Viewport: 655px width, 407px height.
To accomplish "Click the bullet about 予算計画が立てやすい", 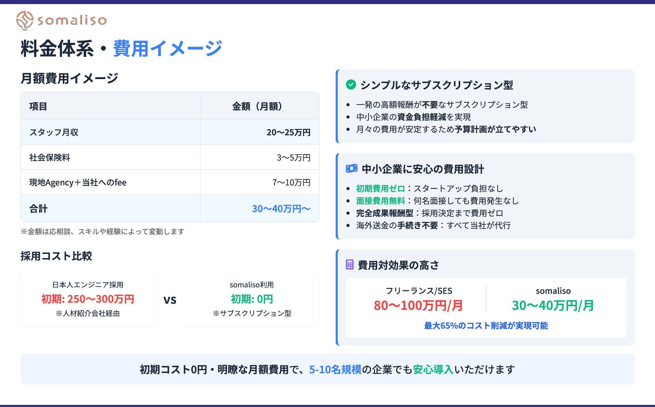I will (x=446, y=129).
